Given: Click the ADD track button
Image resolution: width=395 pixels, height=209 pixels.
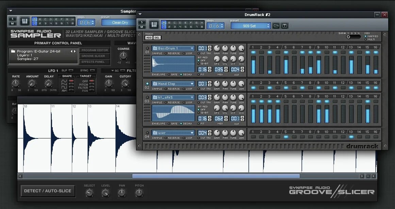Looking at the screenshot, I should point(149,38).
